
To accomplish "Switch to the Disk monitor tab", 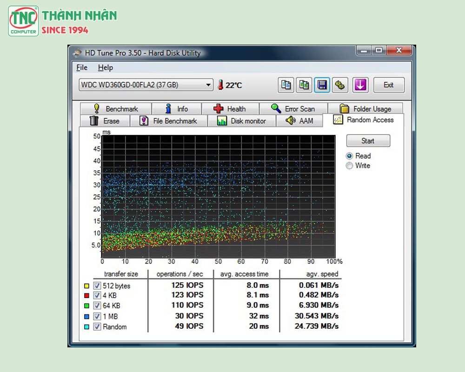I will pyautogui.click(x=242, y=121).
